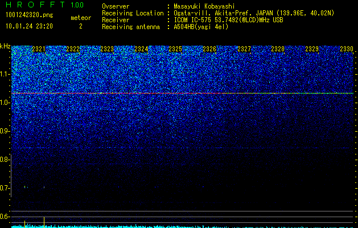Screen dimensions: 358x228
Task: Click the 2326 time marker
Action: coord(209,49)
